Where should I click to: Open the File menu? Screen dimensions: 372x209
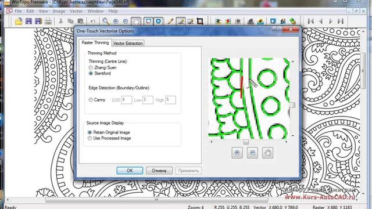click(18, 11)
